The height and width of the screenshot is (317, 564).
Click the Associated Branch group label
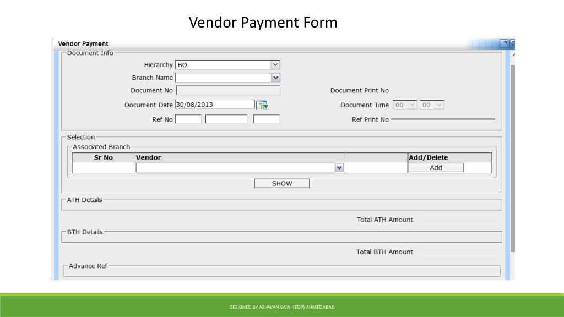[101, 147]
